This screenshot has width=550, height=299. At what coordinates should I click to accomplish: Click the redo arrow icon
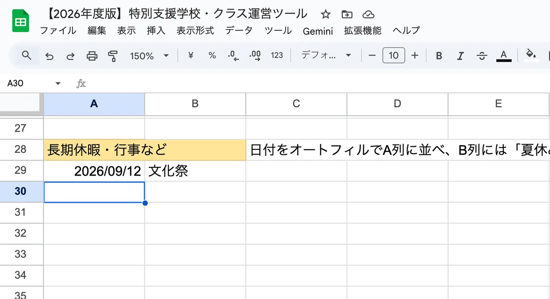click(x=71, y=56)
